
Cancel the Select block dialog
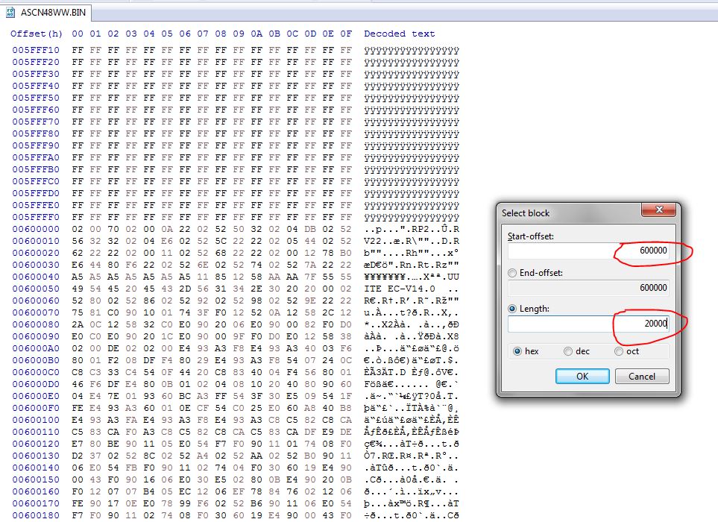(642, 377)
